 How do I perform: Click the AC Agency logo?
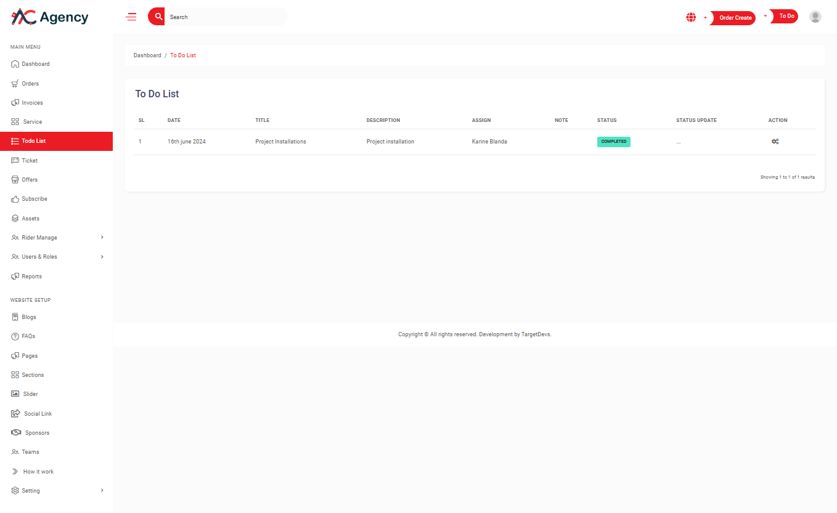tap(50, 17)
